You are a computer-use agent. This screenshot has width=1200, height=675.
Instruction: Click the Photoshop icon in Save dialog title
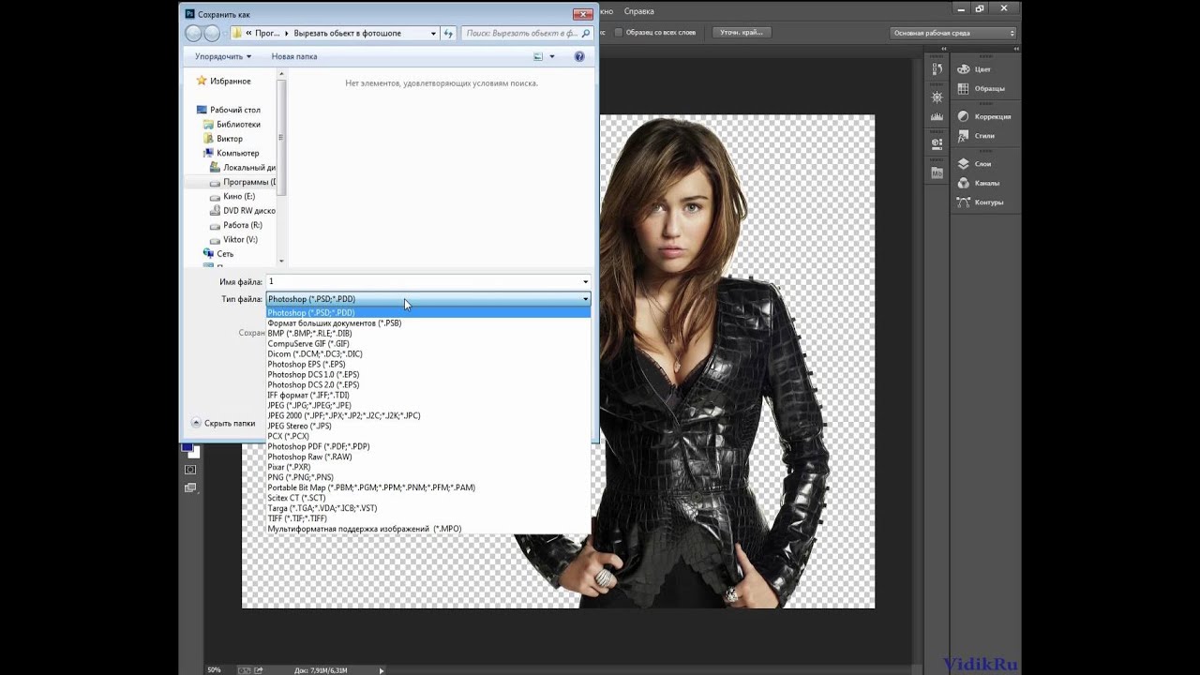(x=189, y=14)
